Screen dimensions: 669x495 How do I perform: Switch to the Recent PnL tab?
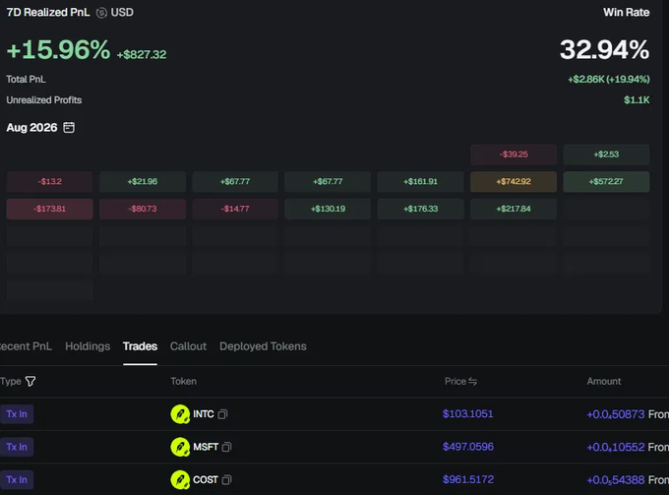(x=26, y=346)
